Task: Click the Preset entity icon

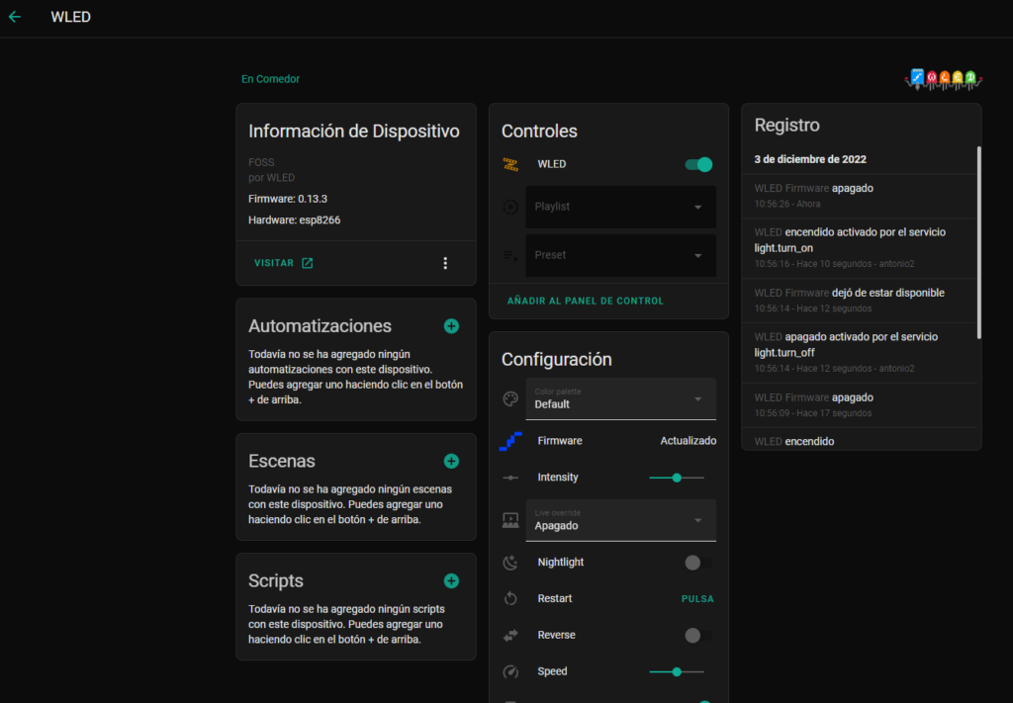Action: tap(510, 256)
